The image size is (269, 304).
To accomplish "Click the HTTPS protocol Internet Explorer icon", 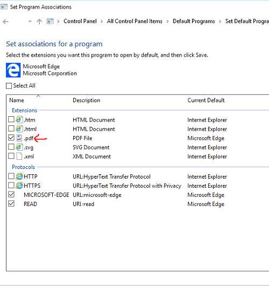I will tap(19, 186).
